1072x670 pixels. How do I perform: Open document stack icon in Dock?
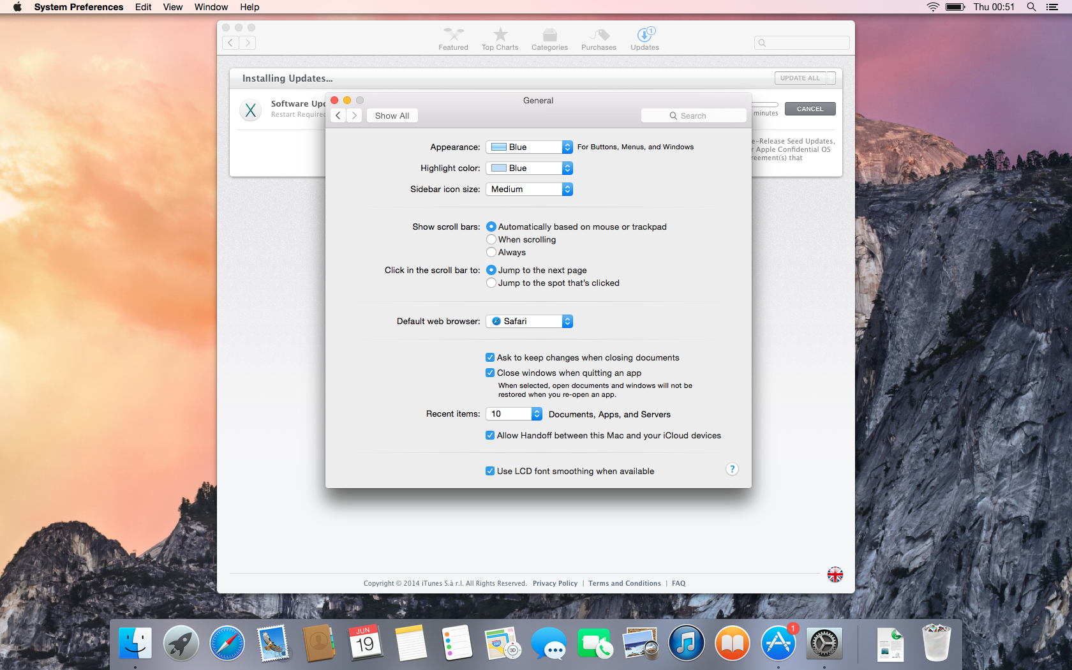coord(891,643)
